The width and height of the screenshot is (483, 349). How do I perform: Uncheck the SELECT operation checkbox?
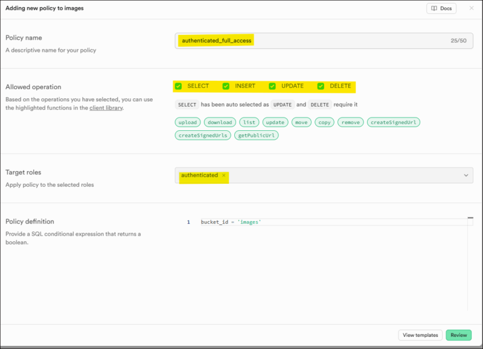pyautogui.click(x=179, y=86)
